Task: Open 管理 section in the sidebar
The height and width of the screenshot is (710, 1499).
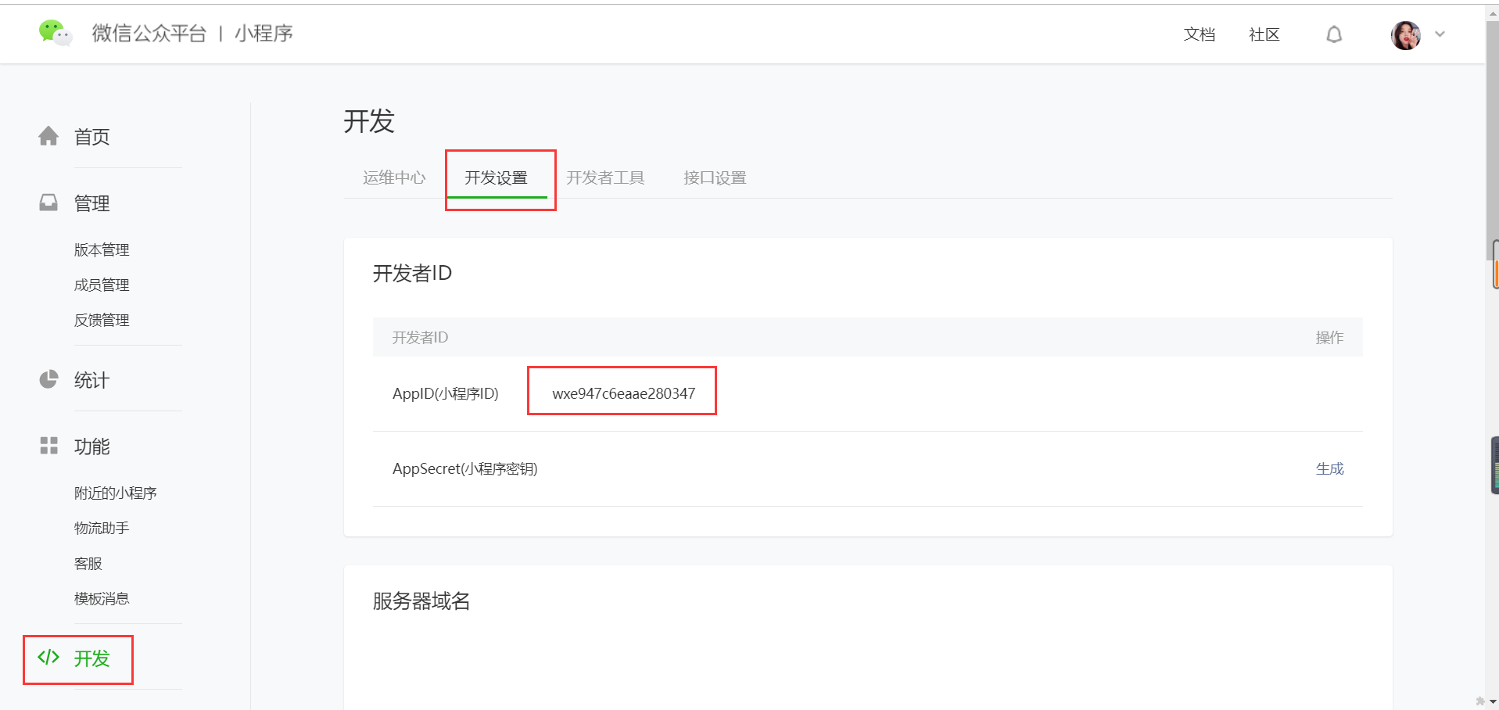Action: [91, 203]
